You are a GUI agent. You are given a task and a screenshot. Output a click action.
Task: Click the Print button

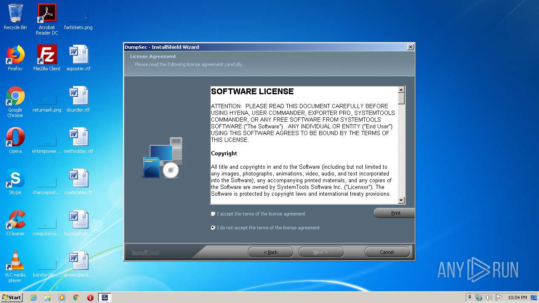pos(394,213)
